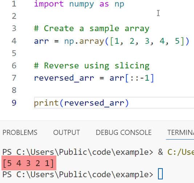Click line number 7 in the gutter
The width and height of the screenshot is (194, 183).
14,78
